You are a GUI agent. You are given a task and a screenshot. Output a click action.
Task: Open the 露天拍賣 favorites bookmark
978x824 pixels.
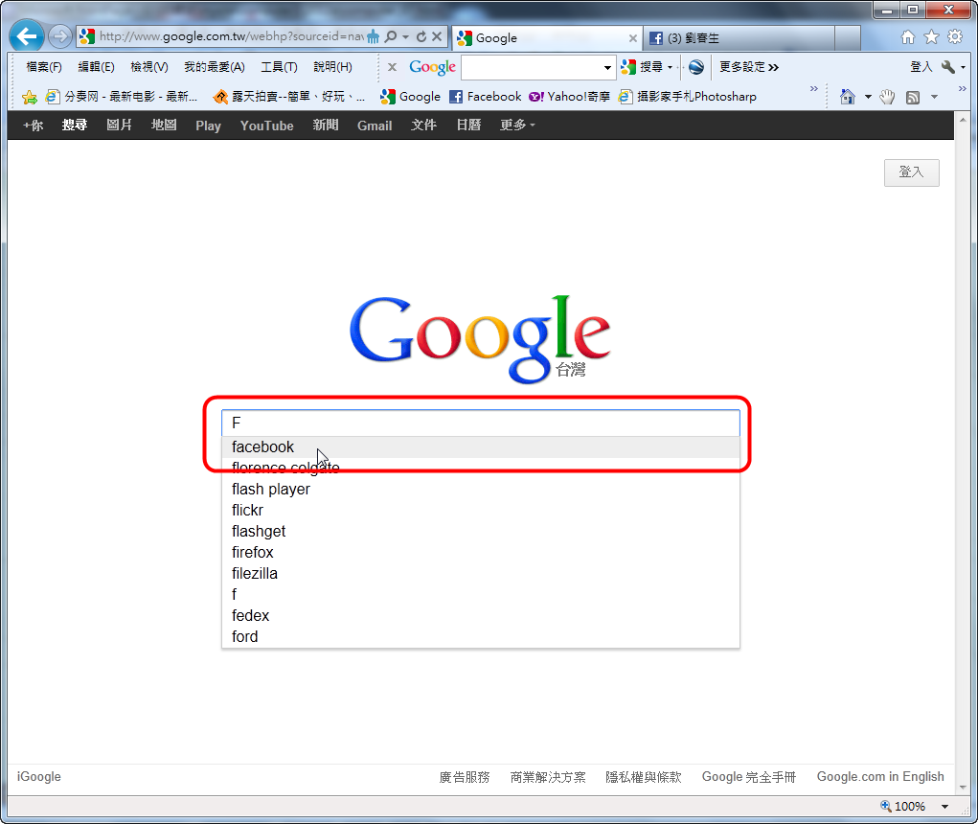pyautogui.click(x=288, y=97)
